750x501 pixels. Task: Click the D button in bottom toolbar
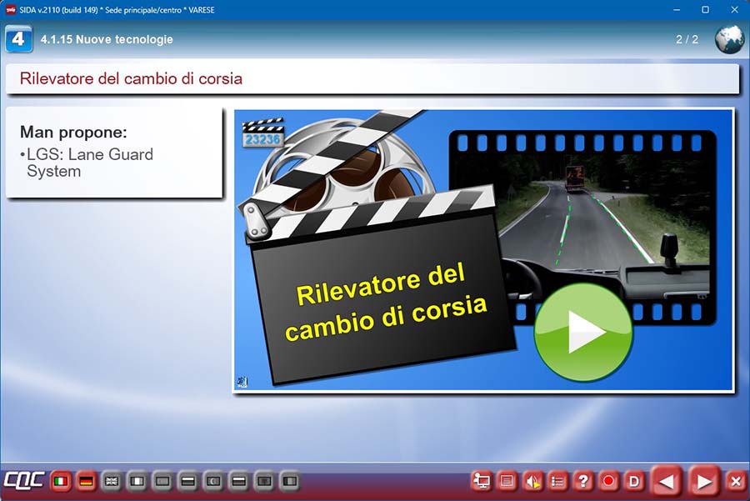pos(634,481)
